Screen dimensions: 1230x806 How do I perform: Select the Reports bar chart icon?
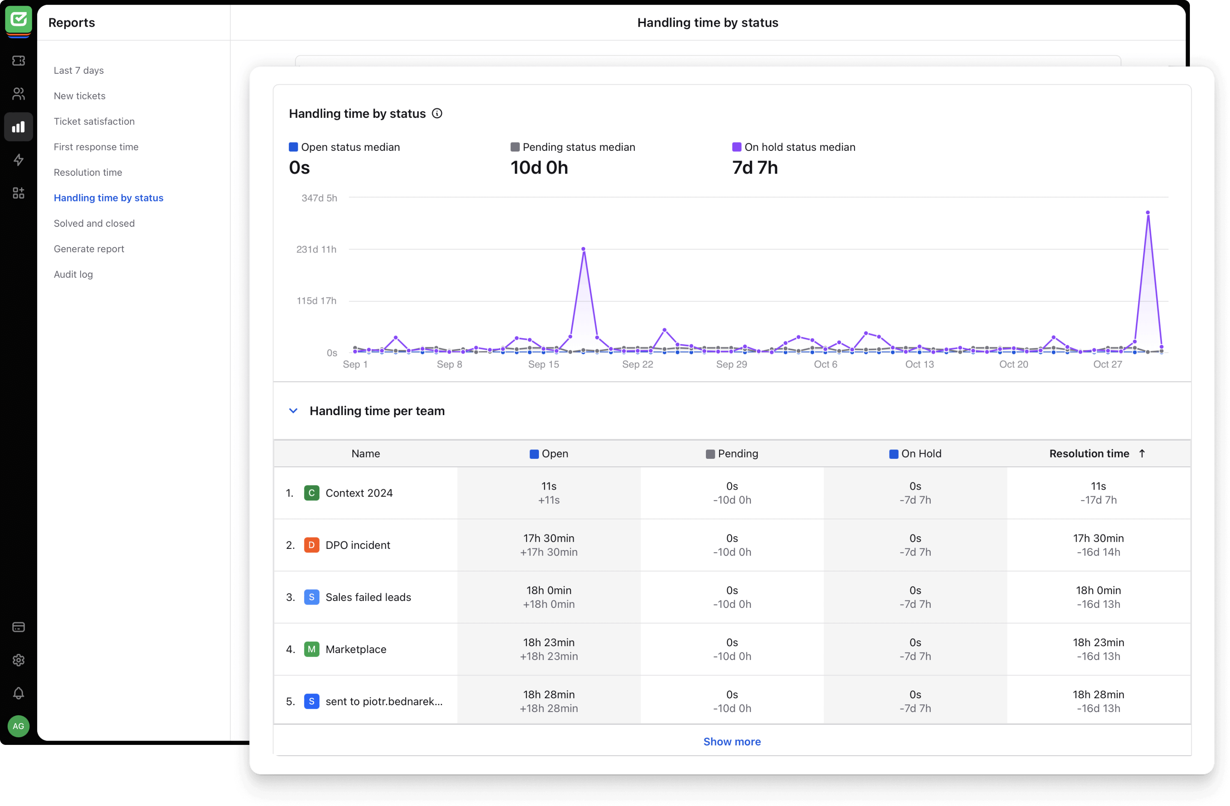coord(18,127)
